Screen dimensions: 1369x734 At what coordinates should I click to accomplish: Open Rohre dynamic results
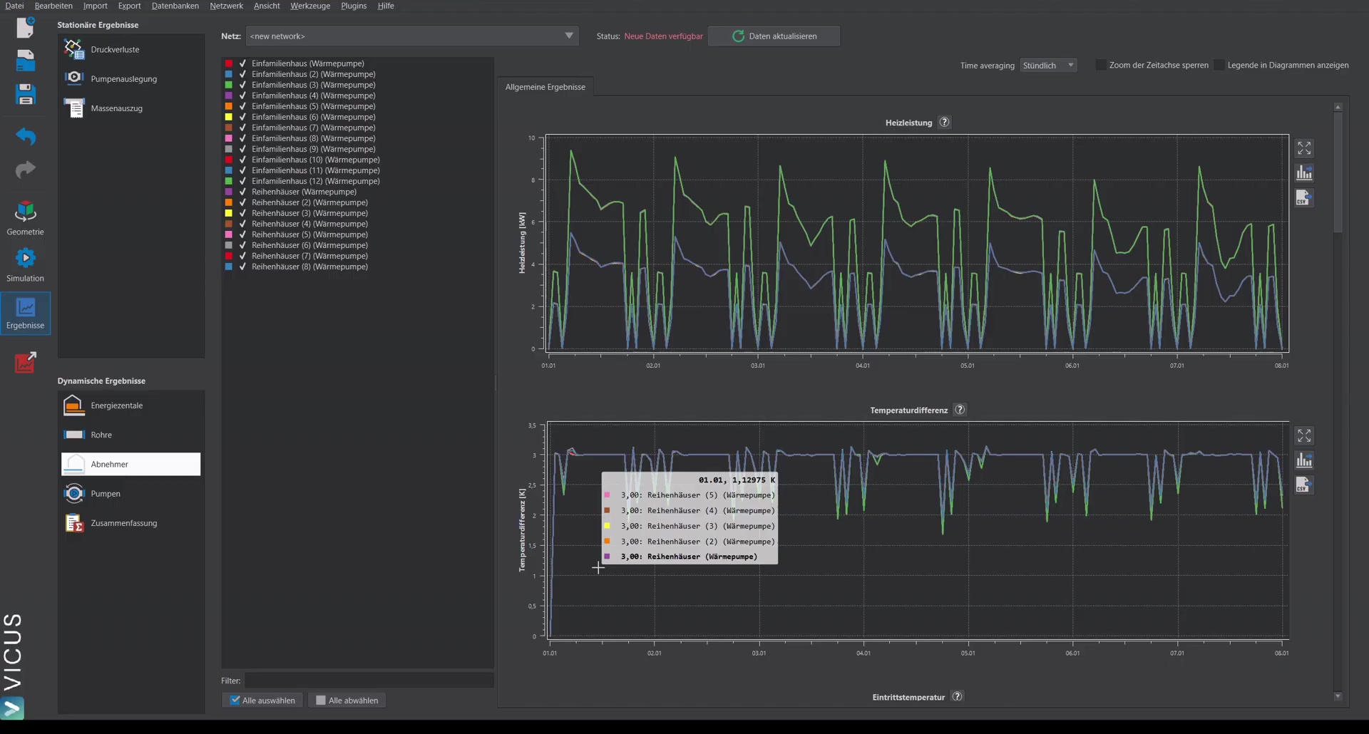131,435
